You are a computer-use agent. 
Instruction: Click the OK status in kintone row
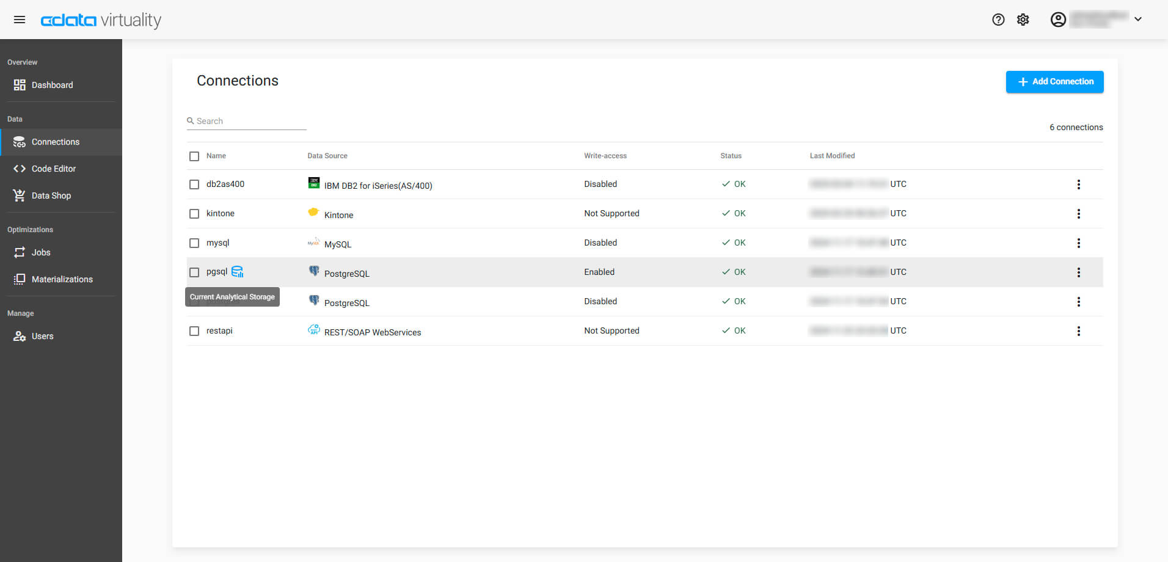coord(734,214)
